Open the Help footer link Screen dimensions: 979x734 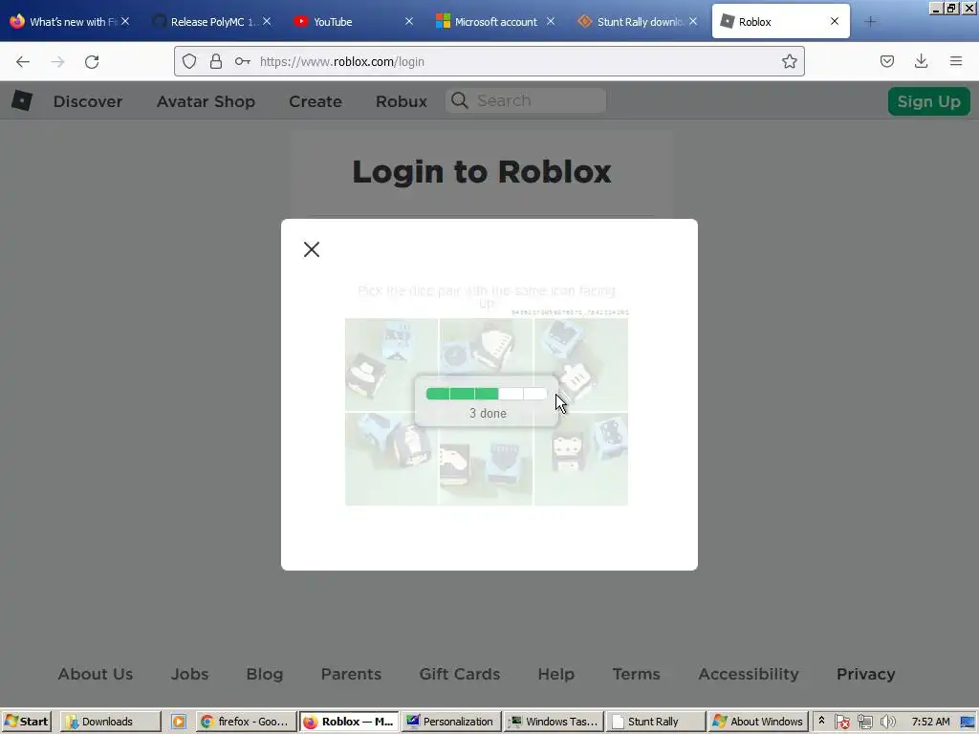click(556, 674)
